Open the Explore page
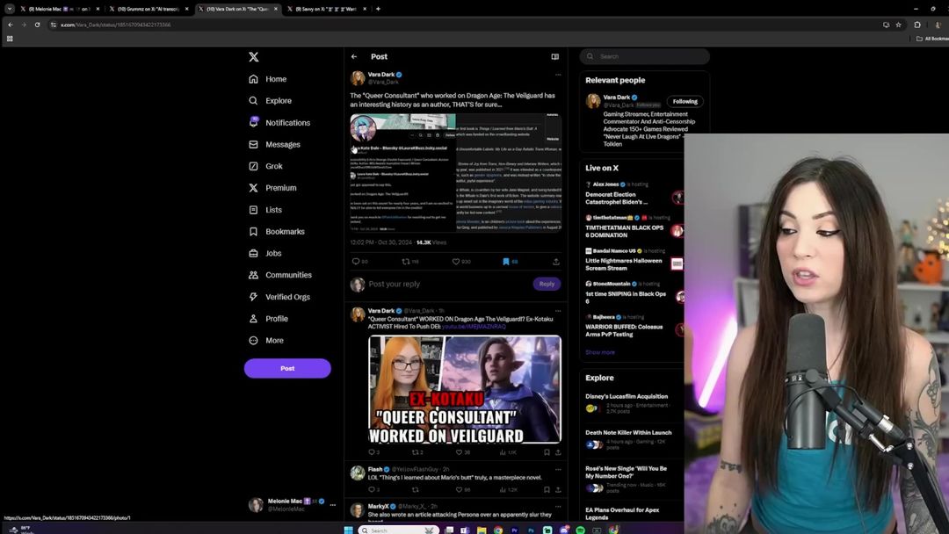 [270, 101]
